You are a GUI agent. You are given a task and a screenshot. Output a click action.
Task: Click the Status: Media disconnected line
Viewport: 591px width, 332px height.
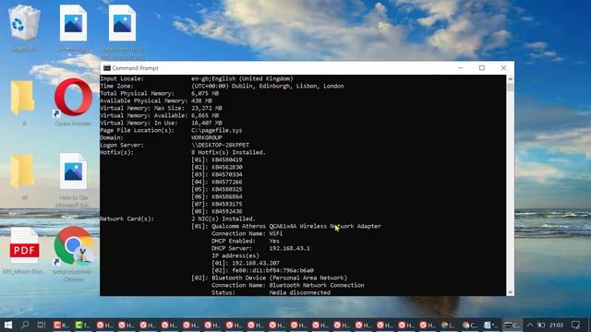click(x=271, y=292)
